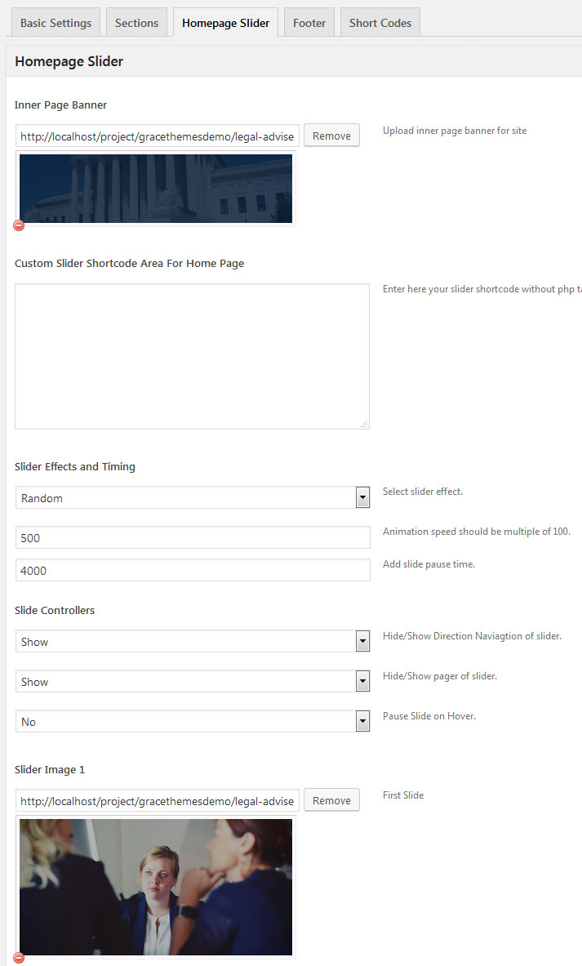Select the Homepage Slider tab

click(x=225, y=23)
